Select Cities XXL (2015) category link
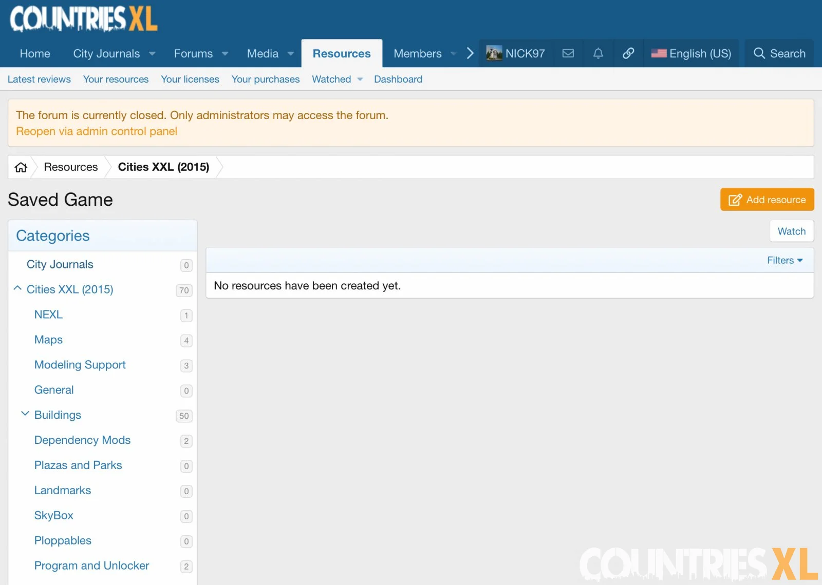The height and width of the screenshot is (585, 822). click(70, 289)
